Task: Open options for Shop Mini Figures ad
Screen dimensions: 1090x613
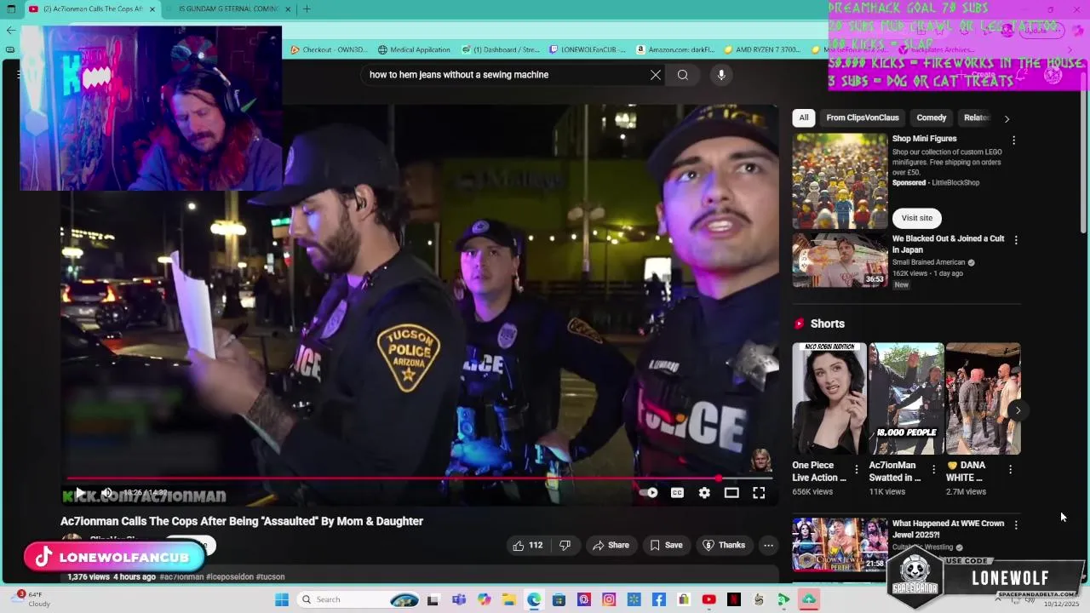Action: point(1013,140)
